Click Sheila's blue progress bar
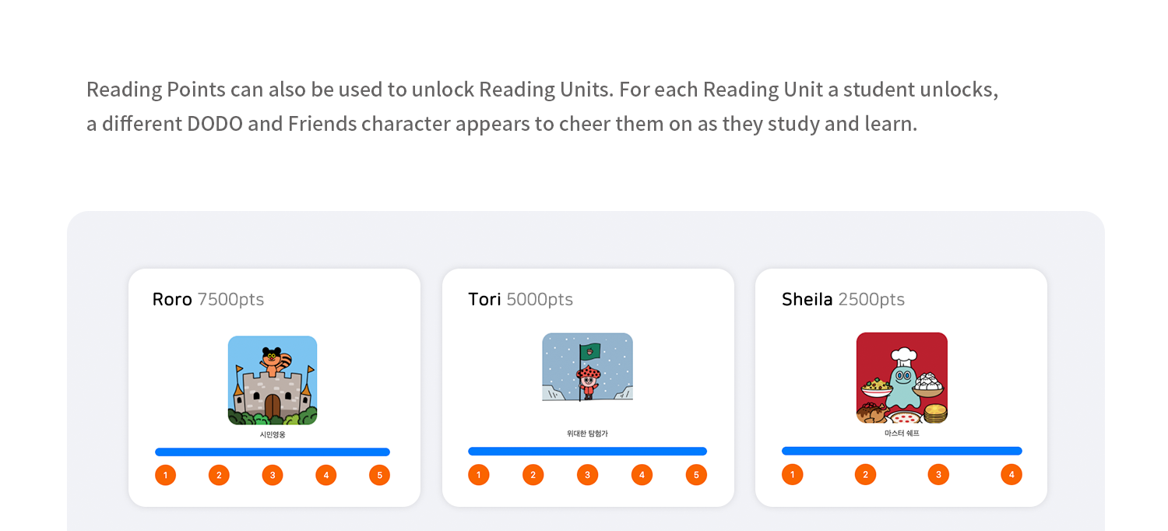1168x531 pixels. 902,451
